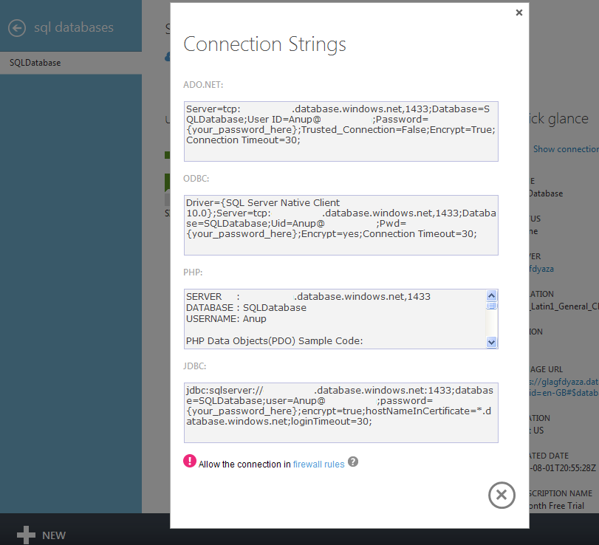Click the NEW label in bottom bar
Screen dimensions: 599x545
coord(54,535)
